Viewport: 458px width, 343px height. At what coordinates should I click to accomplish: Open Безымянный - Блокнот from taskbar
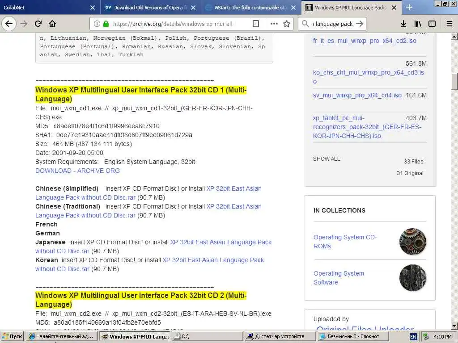click(x=352, y=337)
